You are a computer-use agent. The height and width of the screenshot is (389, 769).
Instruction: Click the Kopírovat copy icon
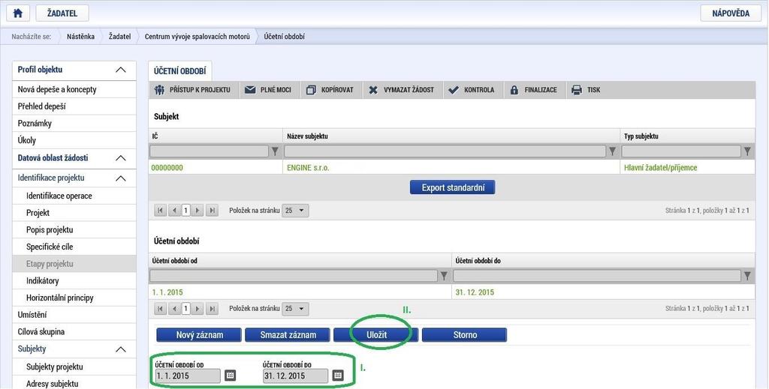click(x=311, y=90)
